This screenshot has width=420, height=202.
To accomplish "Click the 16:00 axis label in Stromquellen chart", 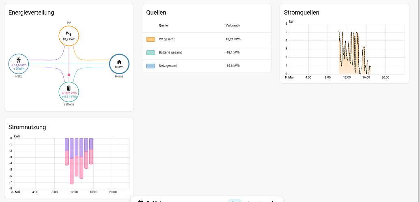I will click(x=366, y=77).
